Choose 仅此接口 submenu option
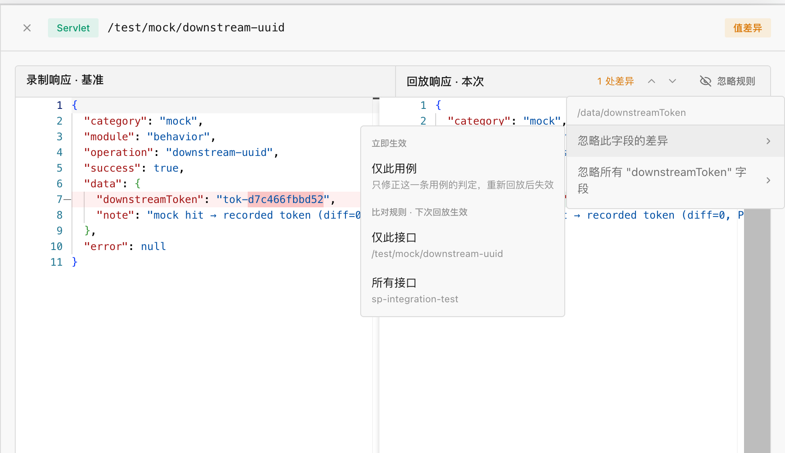785x453 pixels. pyautogui.click(x=463, y=245)
